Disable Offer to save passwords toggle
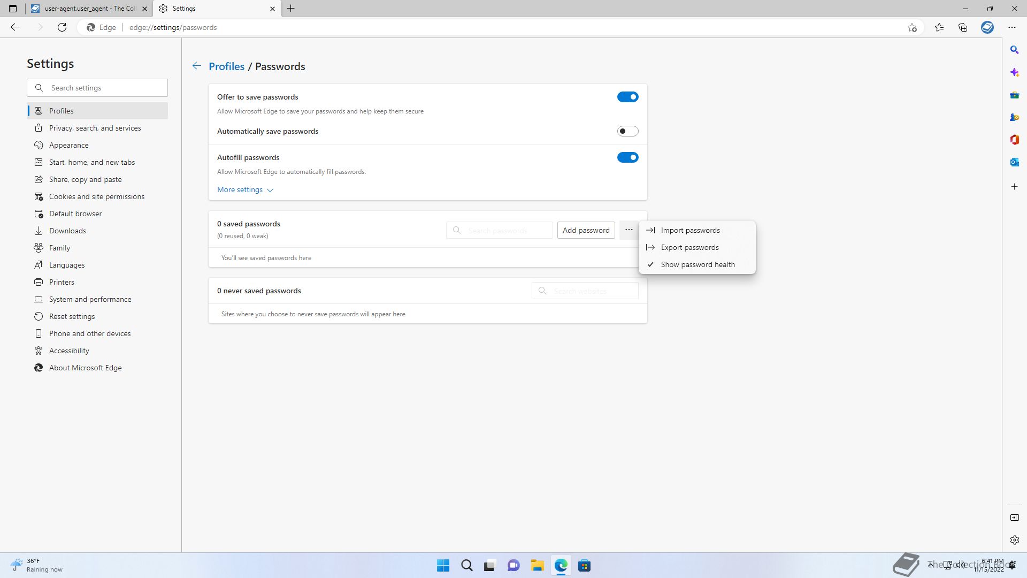The width and height of the screenshot is (1027, 578). (627, 97)
